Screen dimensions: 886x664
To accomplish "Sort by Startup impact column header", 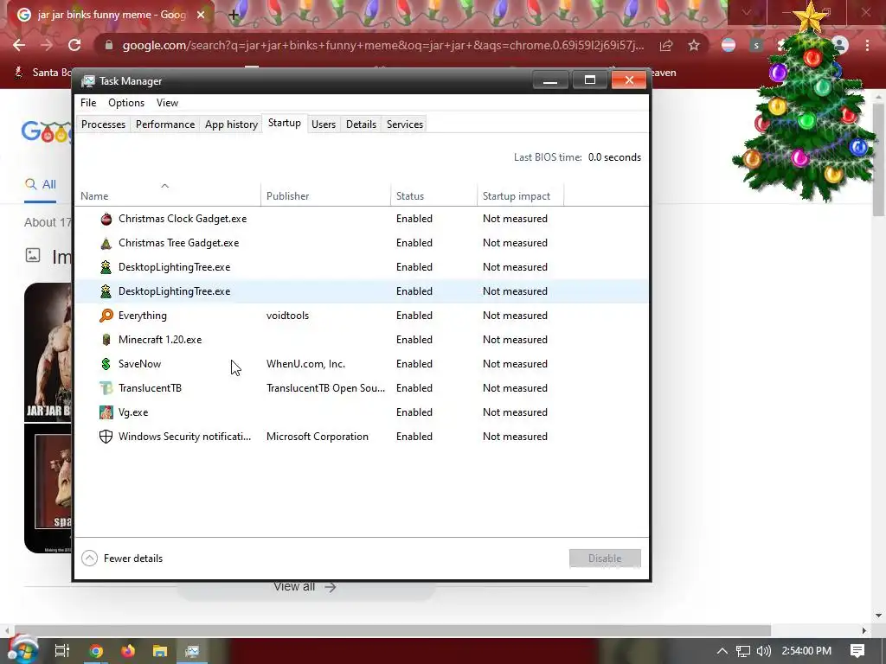I will click(520, 196).
